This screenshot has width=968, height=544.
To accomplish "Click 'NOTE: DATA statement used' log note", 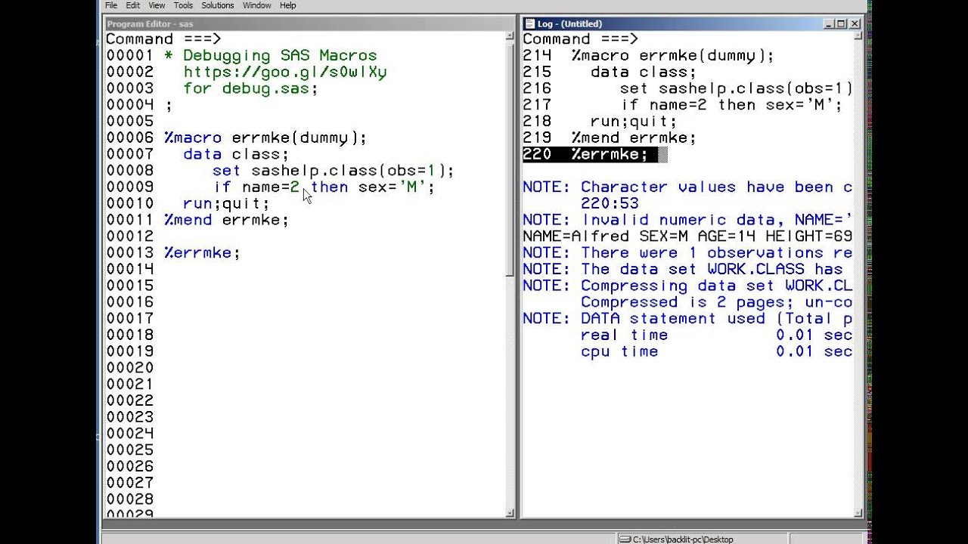I will 687,319.
